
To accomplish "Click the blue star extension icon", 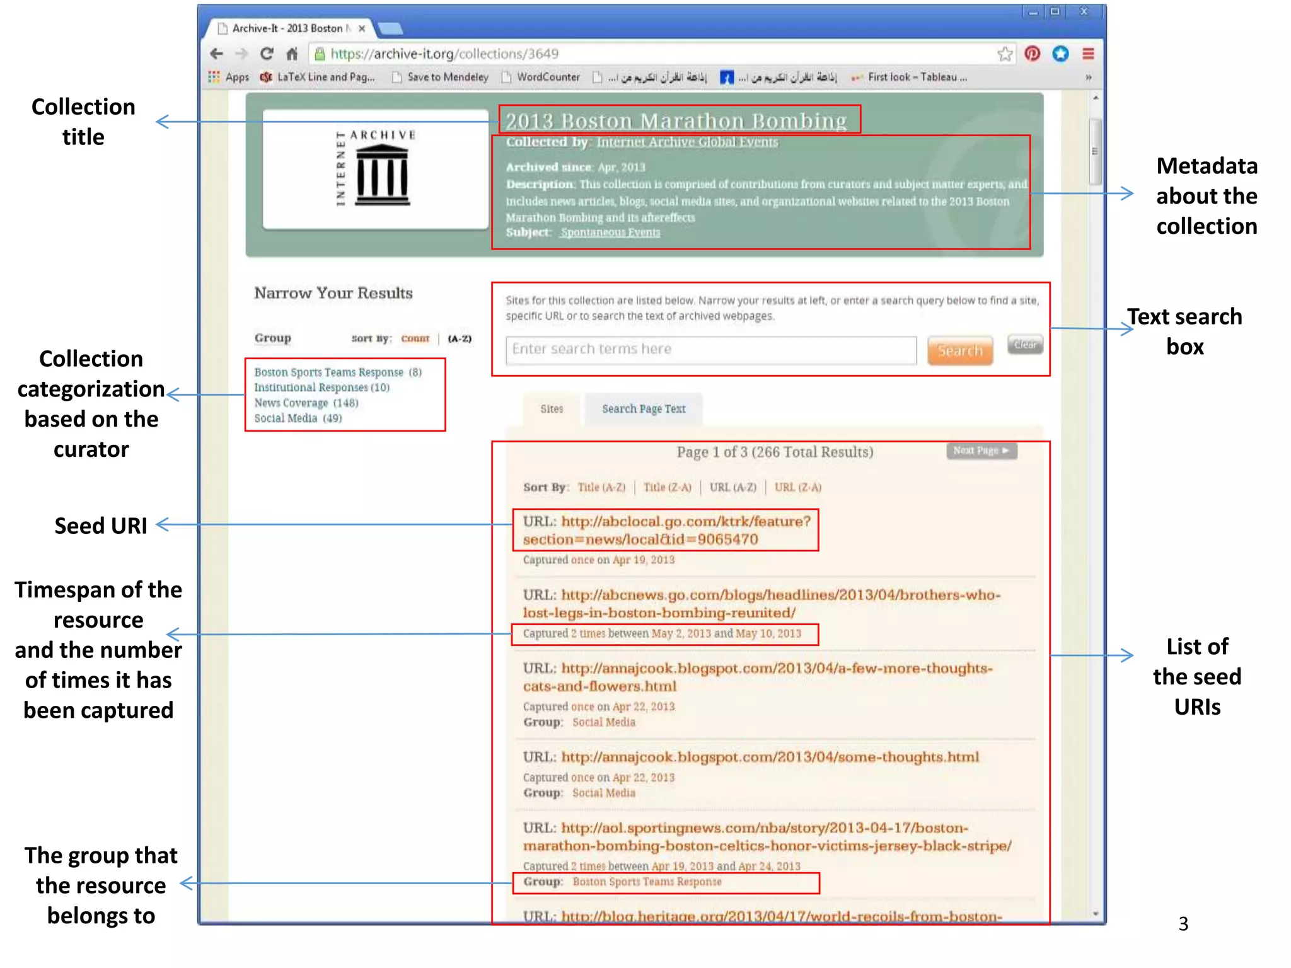I will [x=1061, y=54].
